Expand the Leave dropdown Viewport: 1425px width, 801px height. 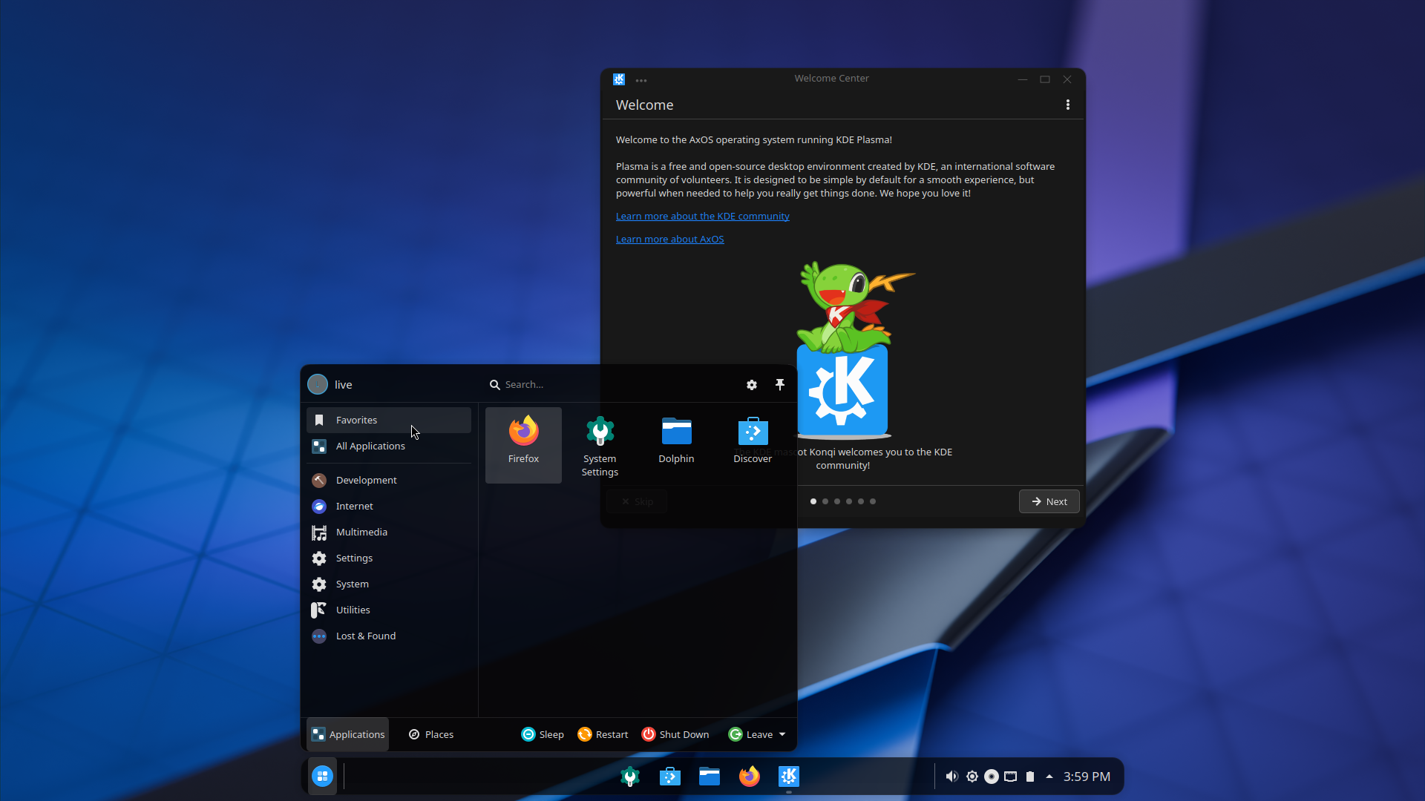coord(757,734)
